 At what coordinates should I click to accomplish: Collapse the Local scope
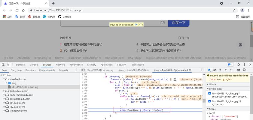click(x=208, y=113)
